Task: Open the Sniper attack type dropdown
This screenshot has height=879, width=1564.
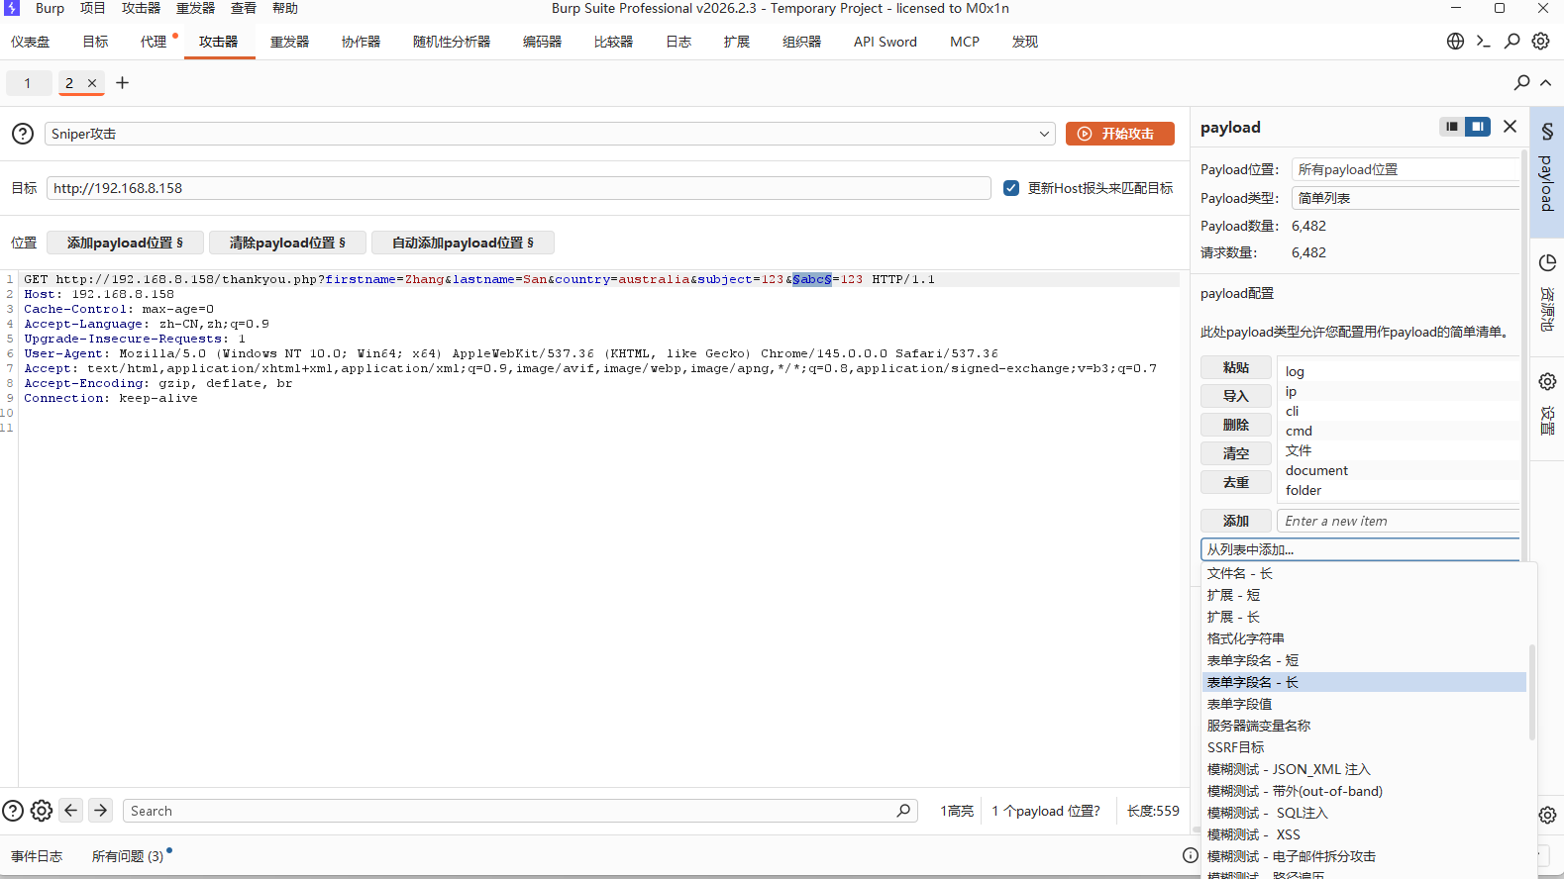Action: pos(550,134)
